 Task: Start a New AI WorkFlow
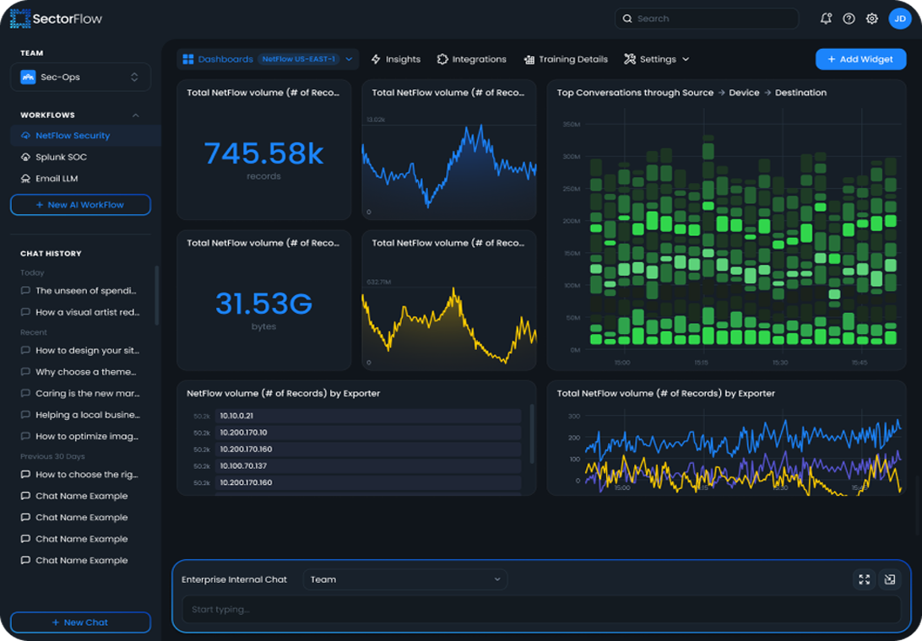80,204
